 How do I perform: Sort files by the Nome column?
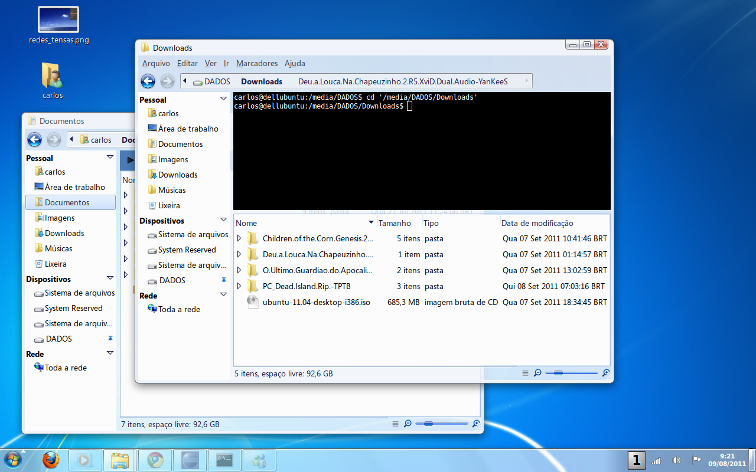click(305, 223)
